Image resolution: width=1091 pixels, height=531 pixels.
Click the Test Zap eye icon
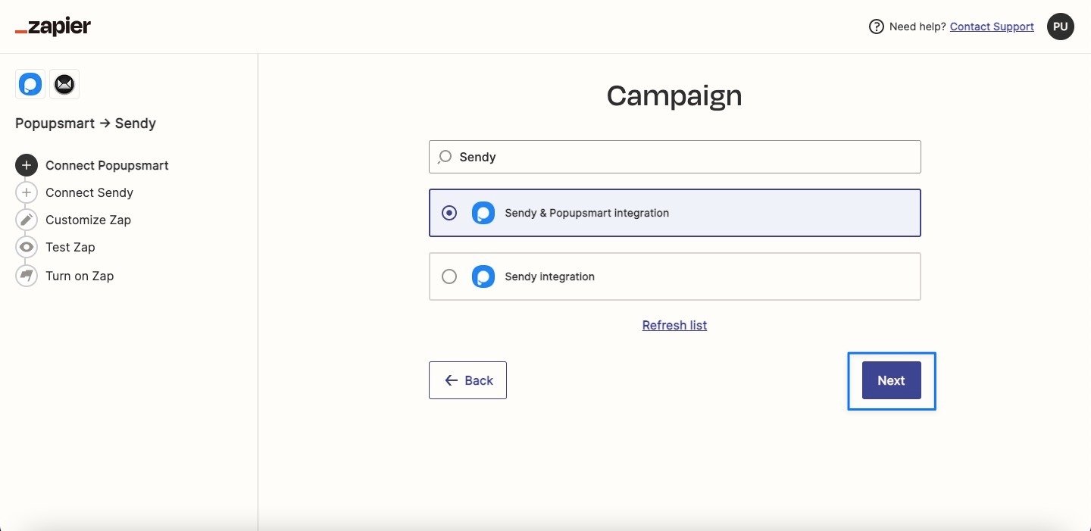(x=27, y=247)
